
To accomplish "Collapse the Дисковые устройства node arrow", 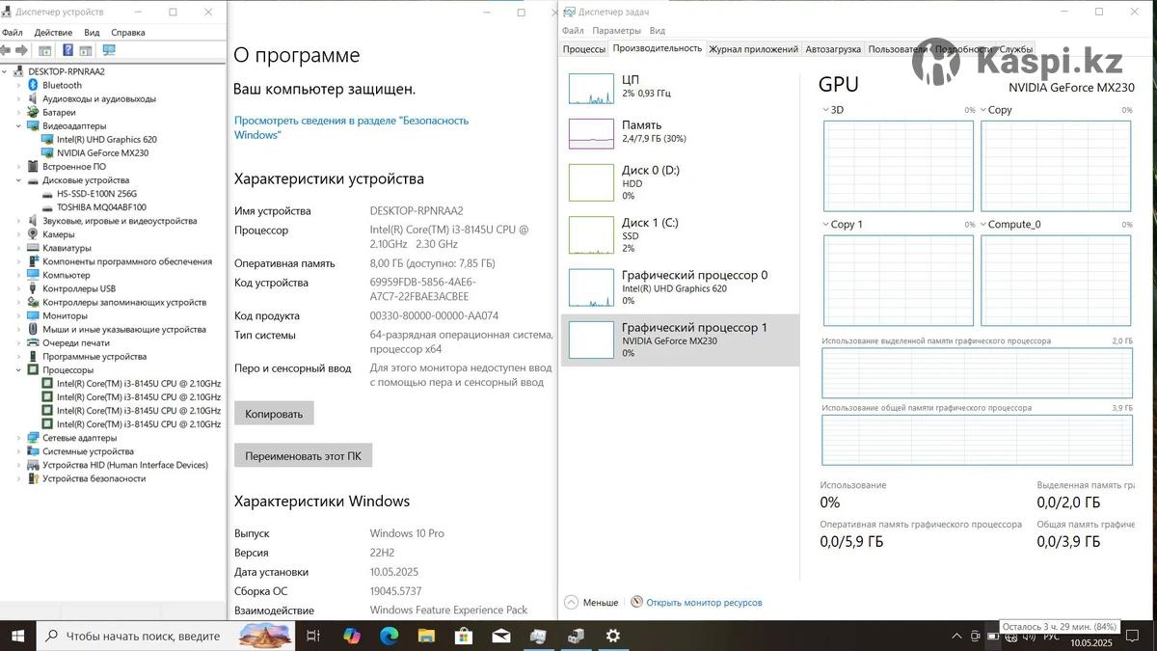I will tap(18, 180).
